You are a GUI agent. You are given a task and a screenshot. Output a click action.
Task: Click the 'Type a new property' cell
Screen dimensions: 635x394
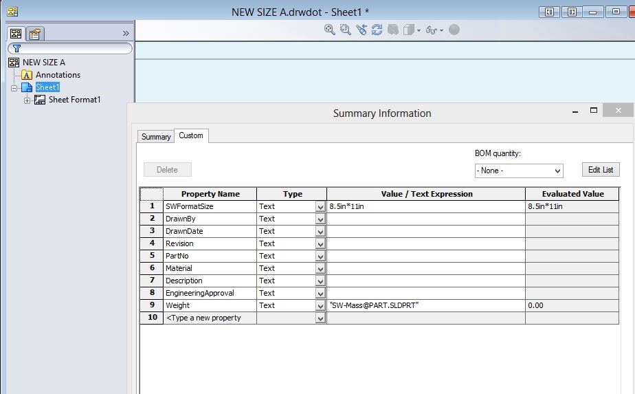210,318
